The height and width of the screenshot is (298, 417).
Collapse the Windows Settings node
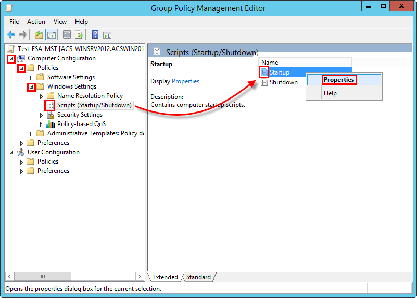tap(31, 86)
